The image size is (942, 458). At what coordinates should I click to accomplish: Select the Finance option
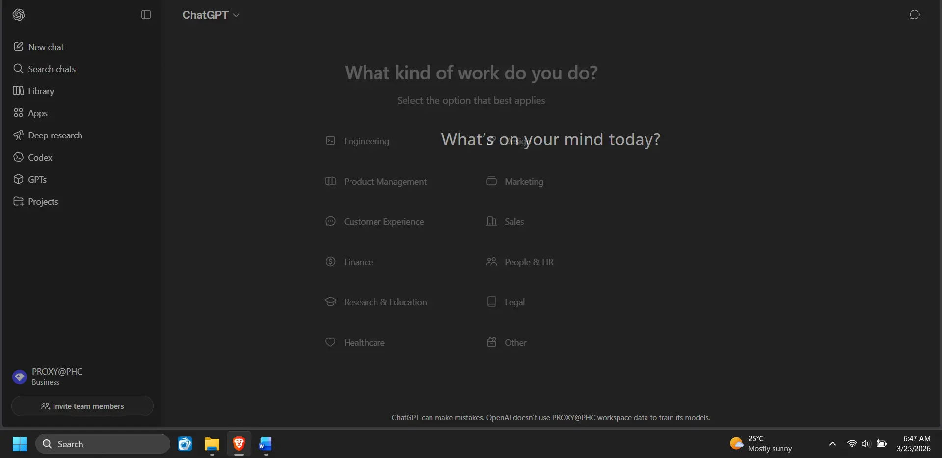click(349, 262)
